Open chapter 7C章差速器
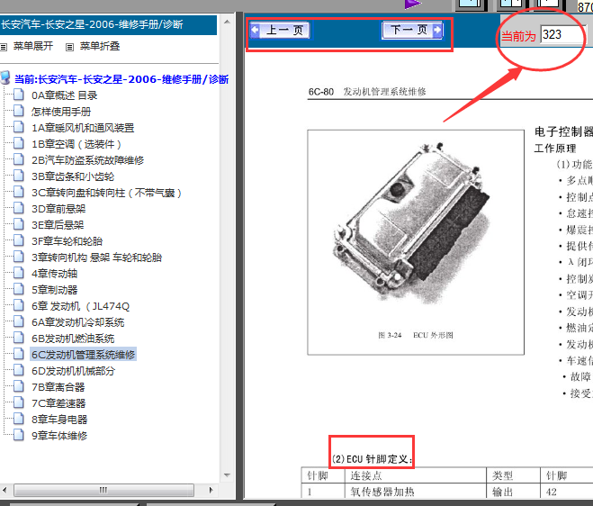Viewport: 593px width, 506px height. point(58,403)
